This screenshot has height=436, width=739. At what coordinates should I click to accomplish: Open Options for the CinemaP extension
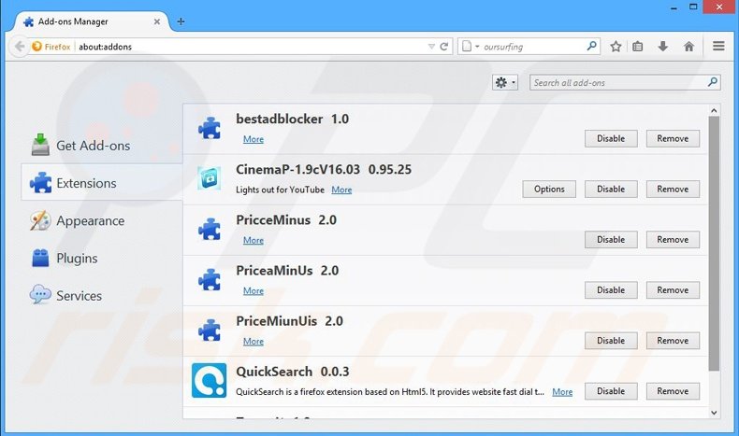(549, 189)
